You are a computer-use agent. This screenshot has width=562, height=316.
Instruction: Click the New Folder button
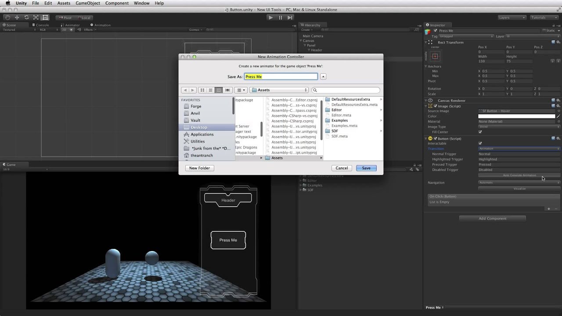pyautogui.click(x=199, y=168)
